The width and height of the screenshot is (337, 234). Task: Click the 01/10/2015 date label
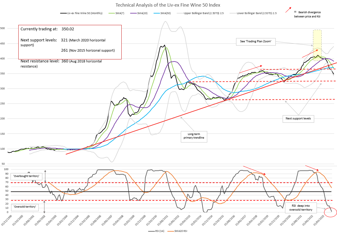(218, 220)
